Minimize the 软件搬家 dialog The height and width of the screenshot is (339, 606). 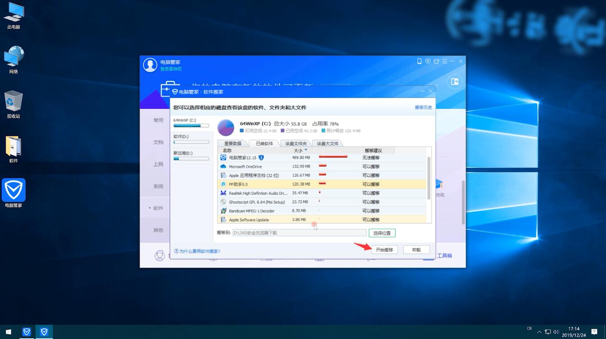point(422,91)
